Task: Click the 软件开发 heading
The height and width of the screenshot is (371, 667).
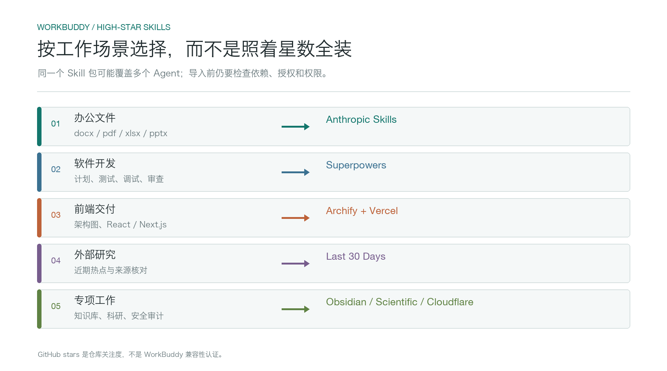Action: coord(95,163)
